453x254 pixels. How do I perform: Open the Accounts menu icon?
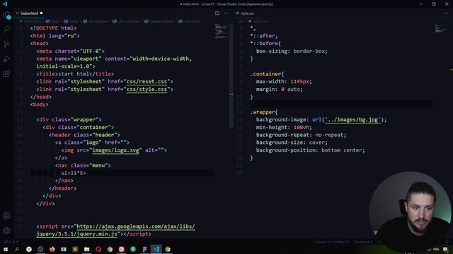pos(6,216)
